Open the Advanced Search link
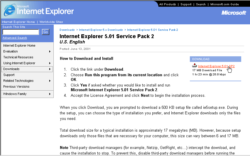This screenshot has height=156, width=250. [x=15, y=38]
